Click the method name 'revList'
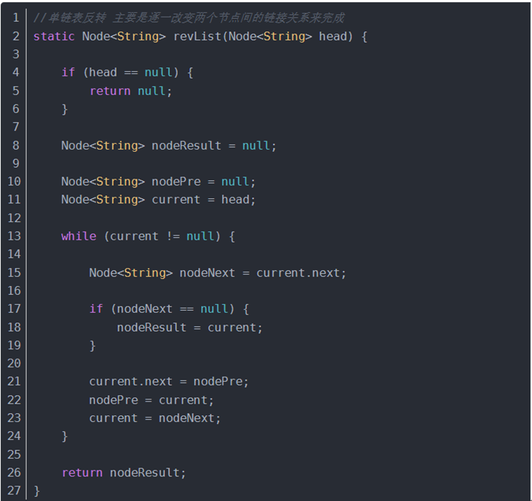 tap(197, 36)
